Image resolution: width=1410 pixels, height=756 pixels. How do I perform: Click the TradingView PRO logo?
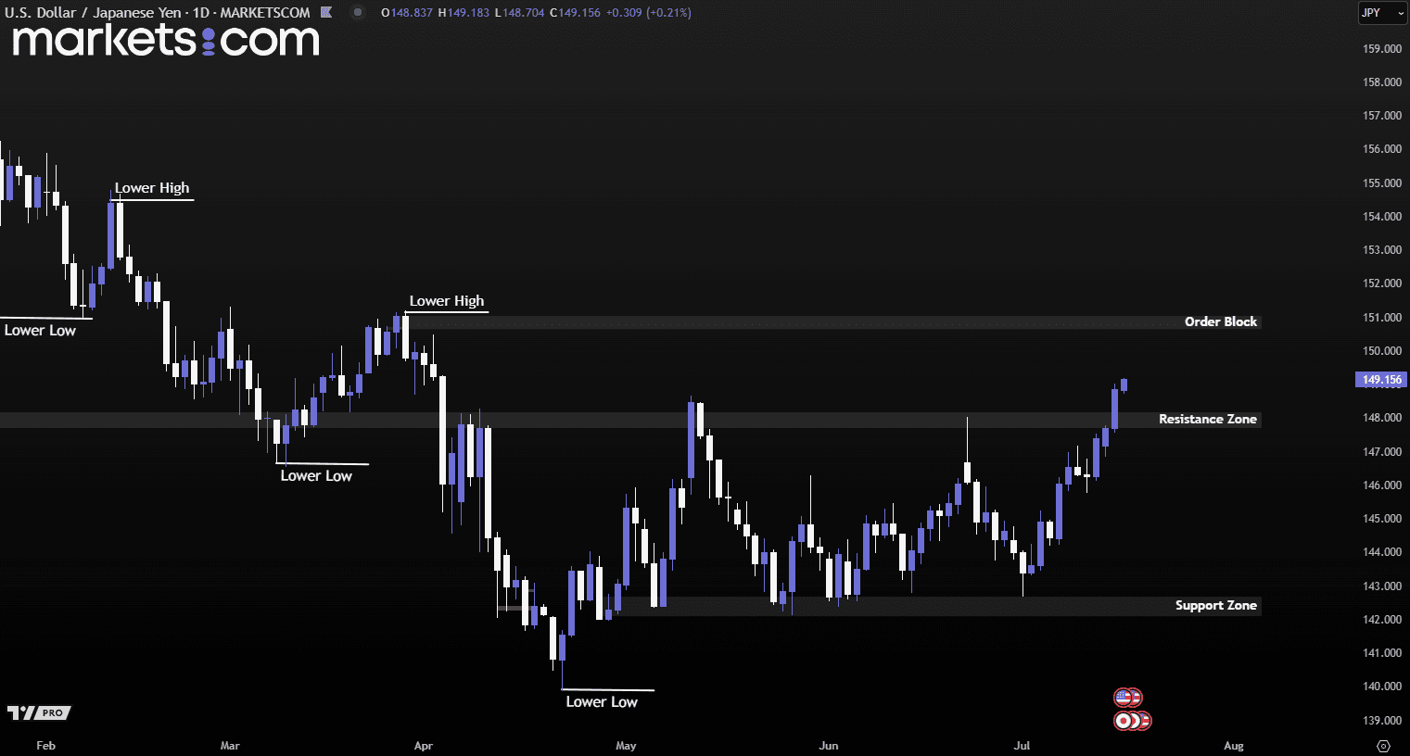[39, 712]
